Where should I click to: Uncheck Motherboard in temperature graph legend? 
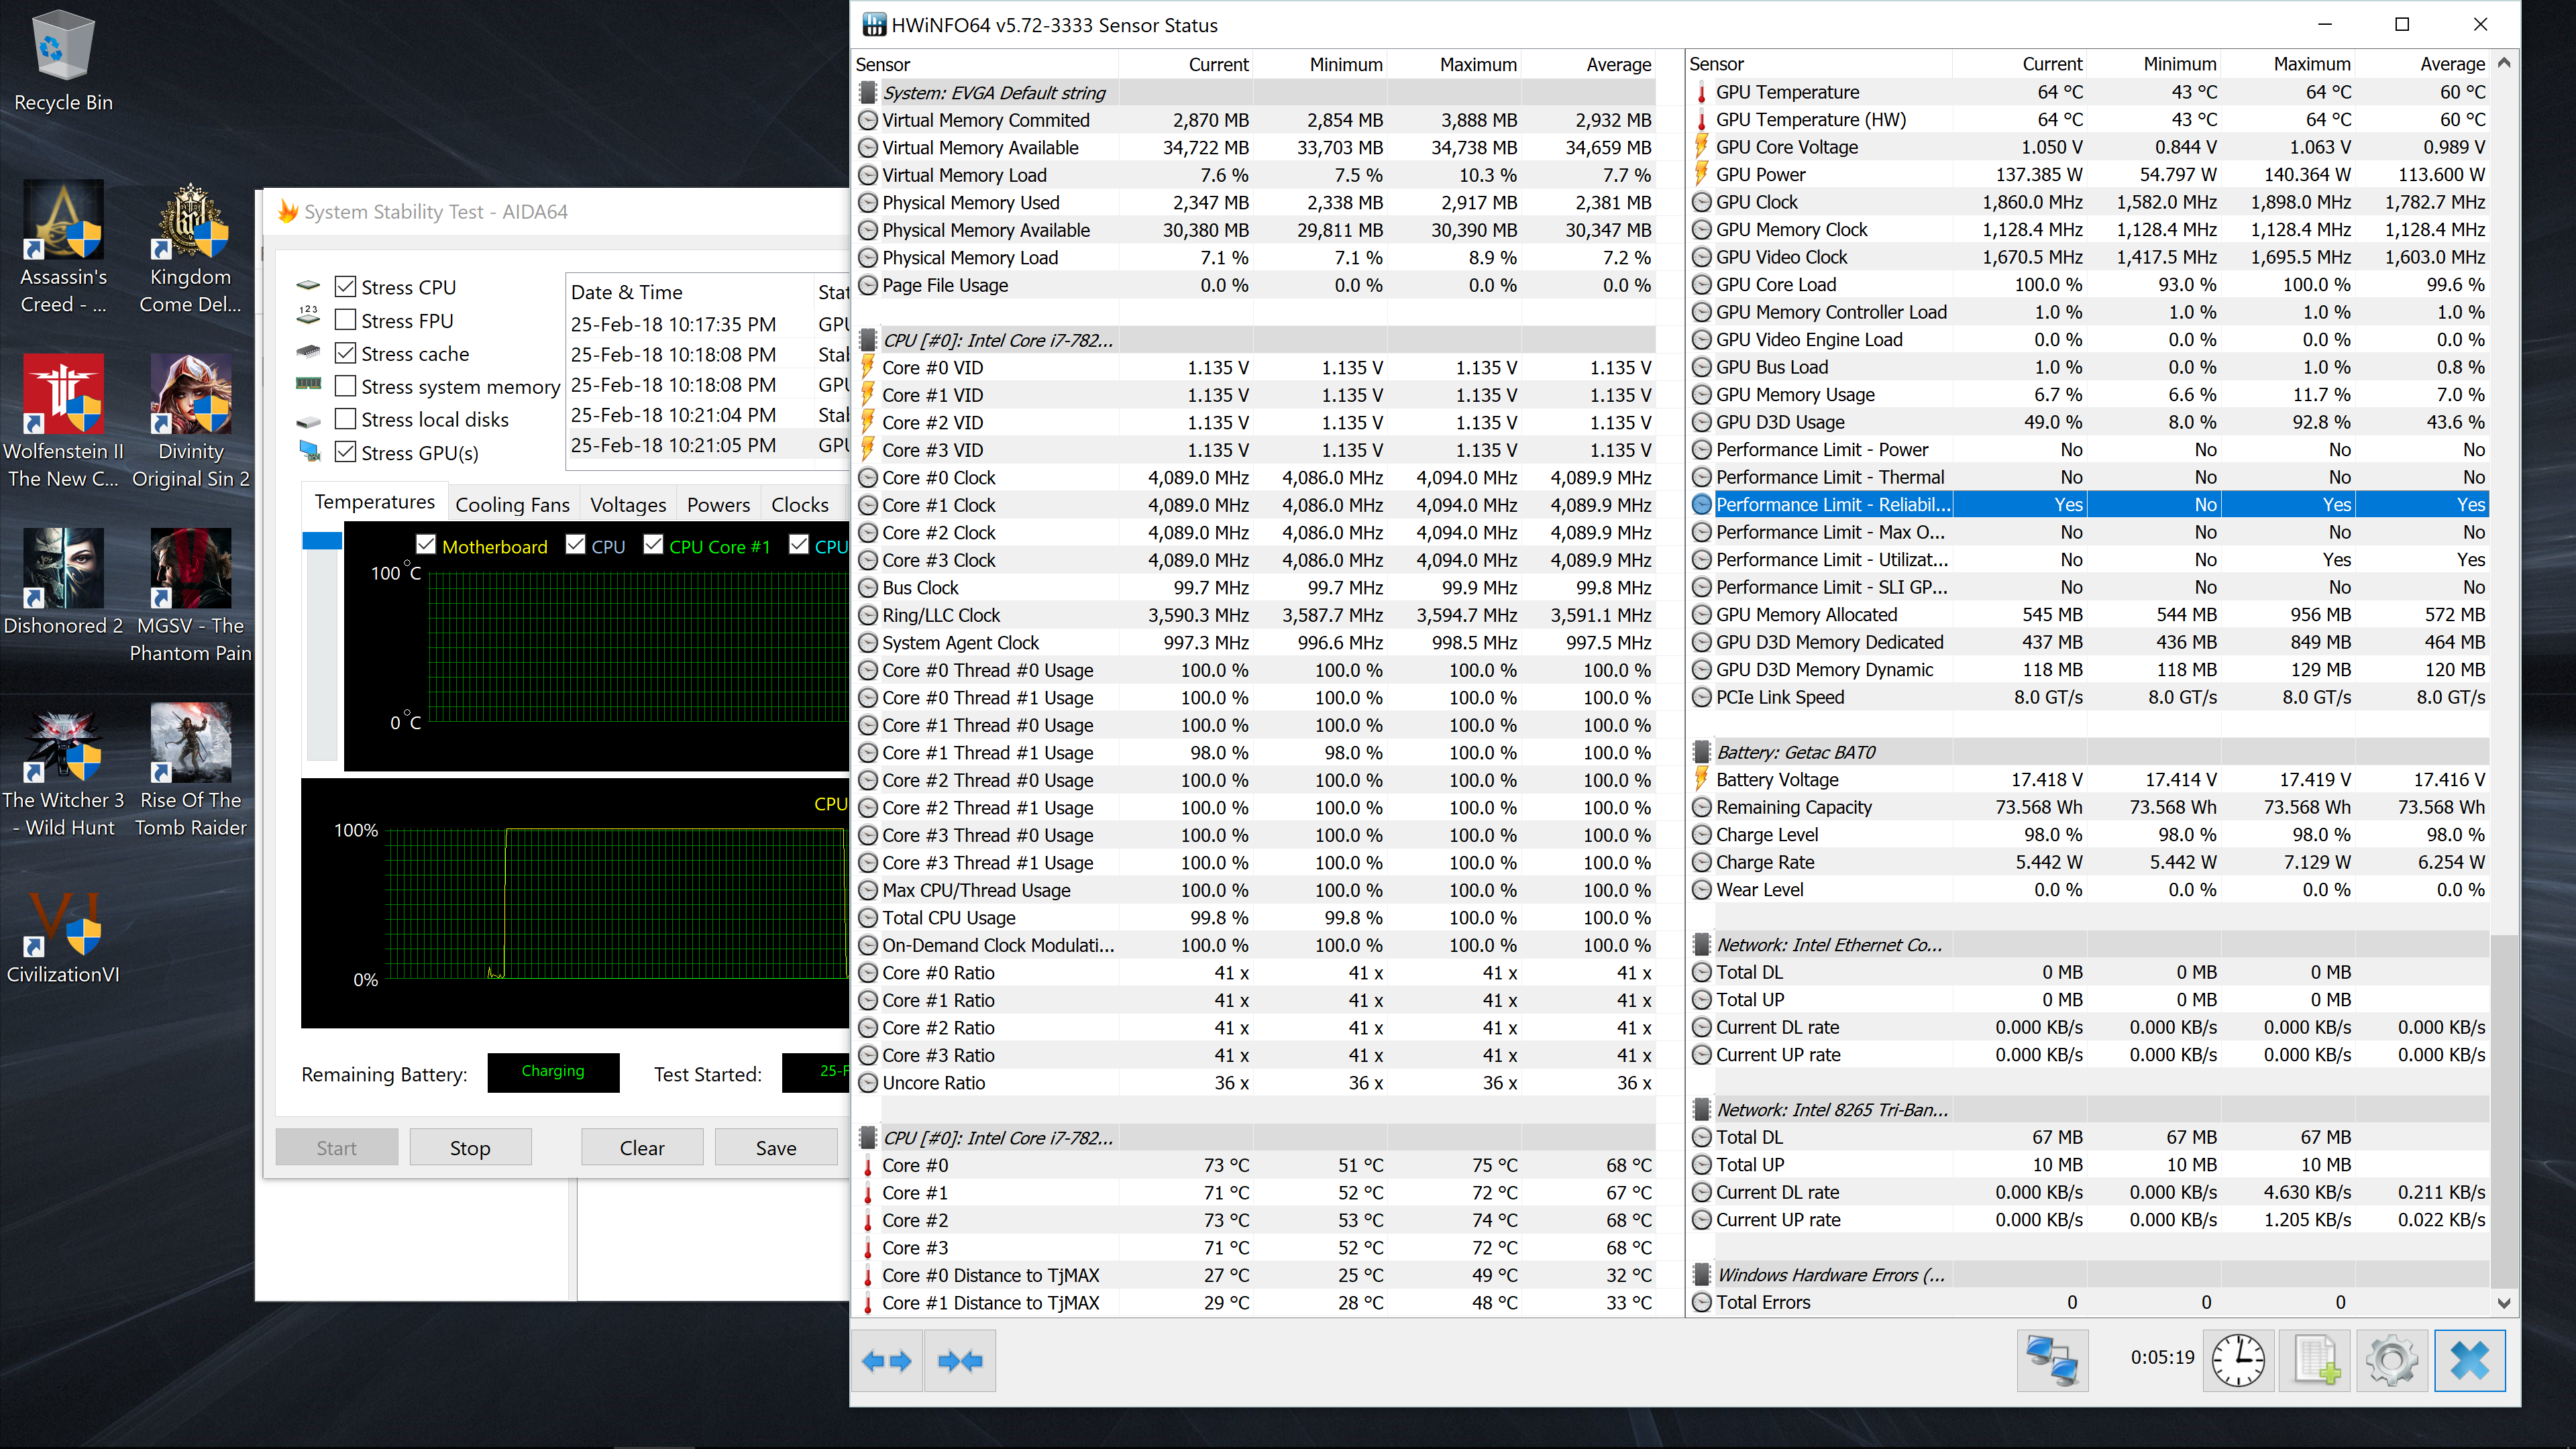(x=426, y=546)
